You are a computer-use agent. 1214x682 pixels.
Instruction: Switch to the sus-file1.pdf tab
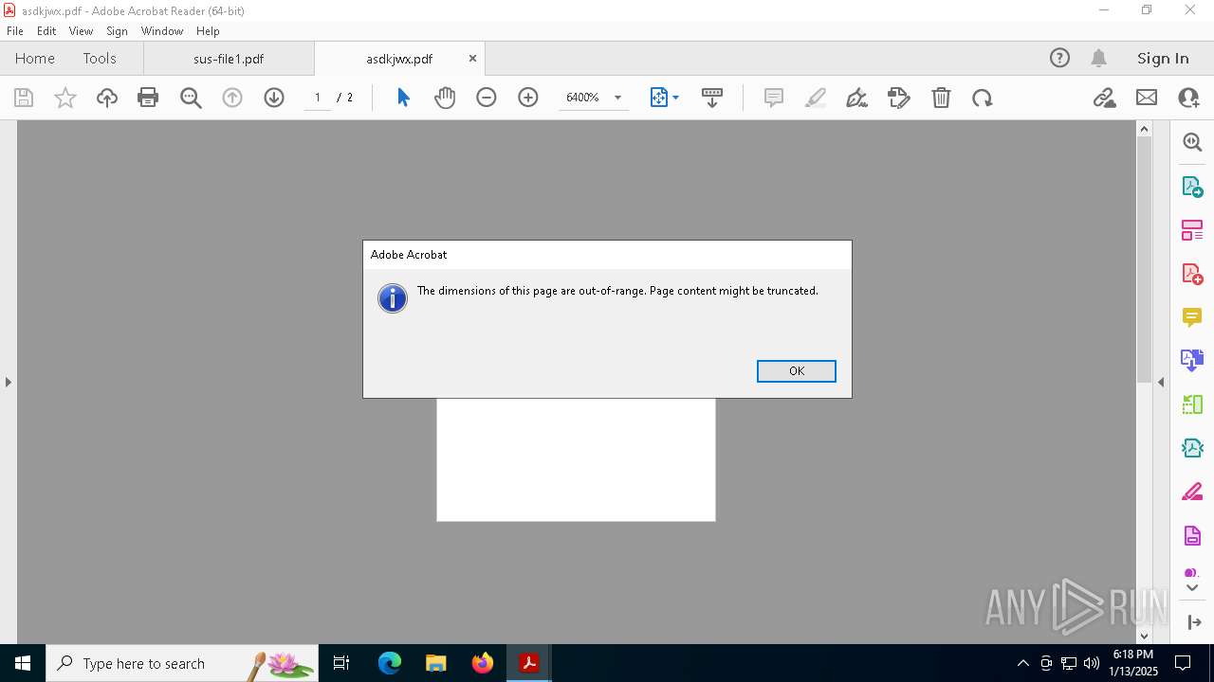(x=229, y=59)
